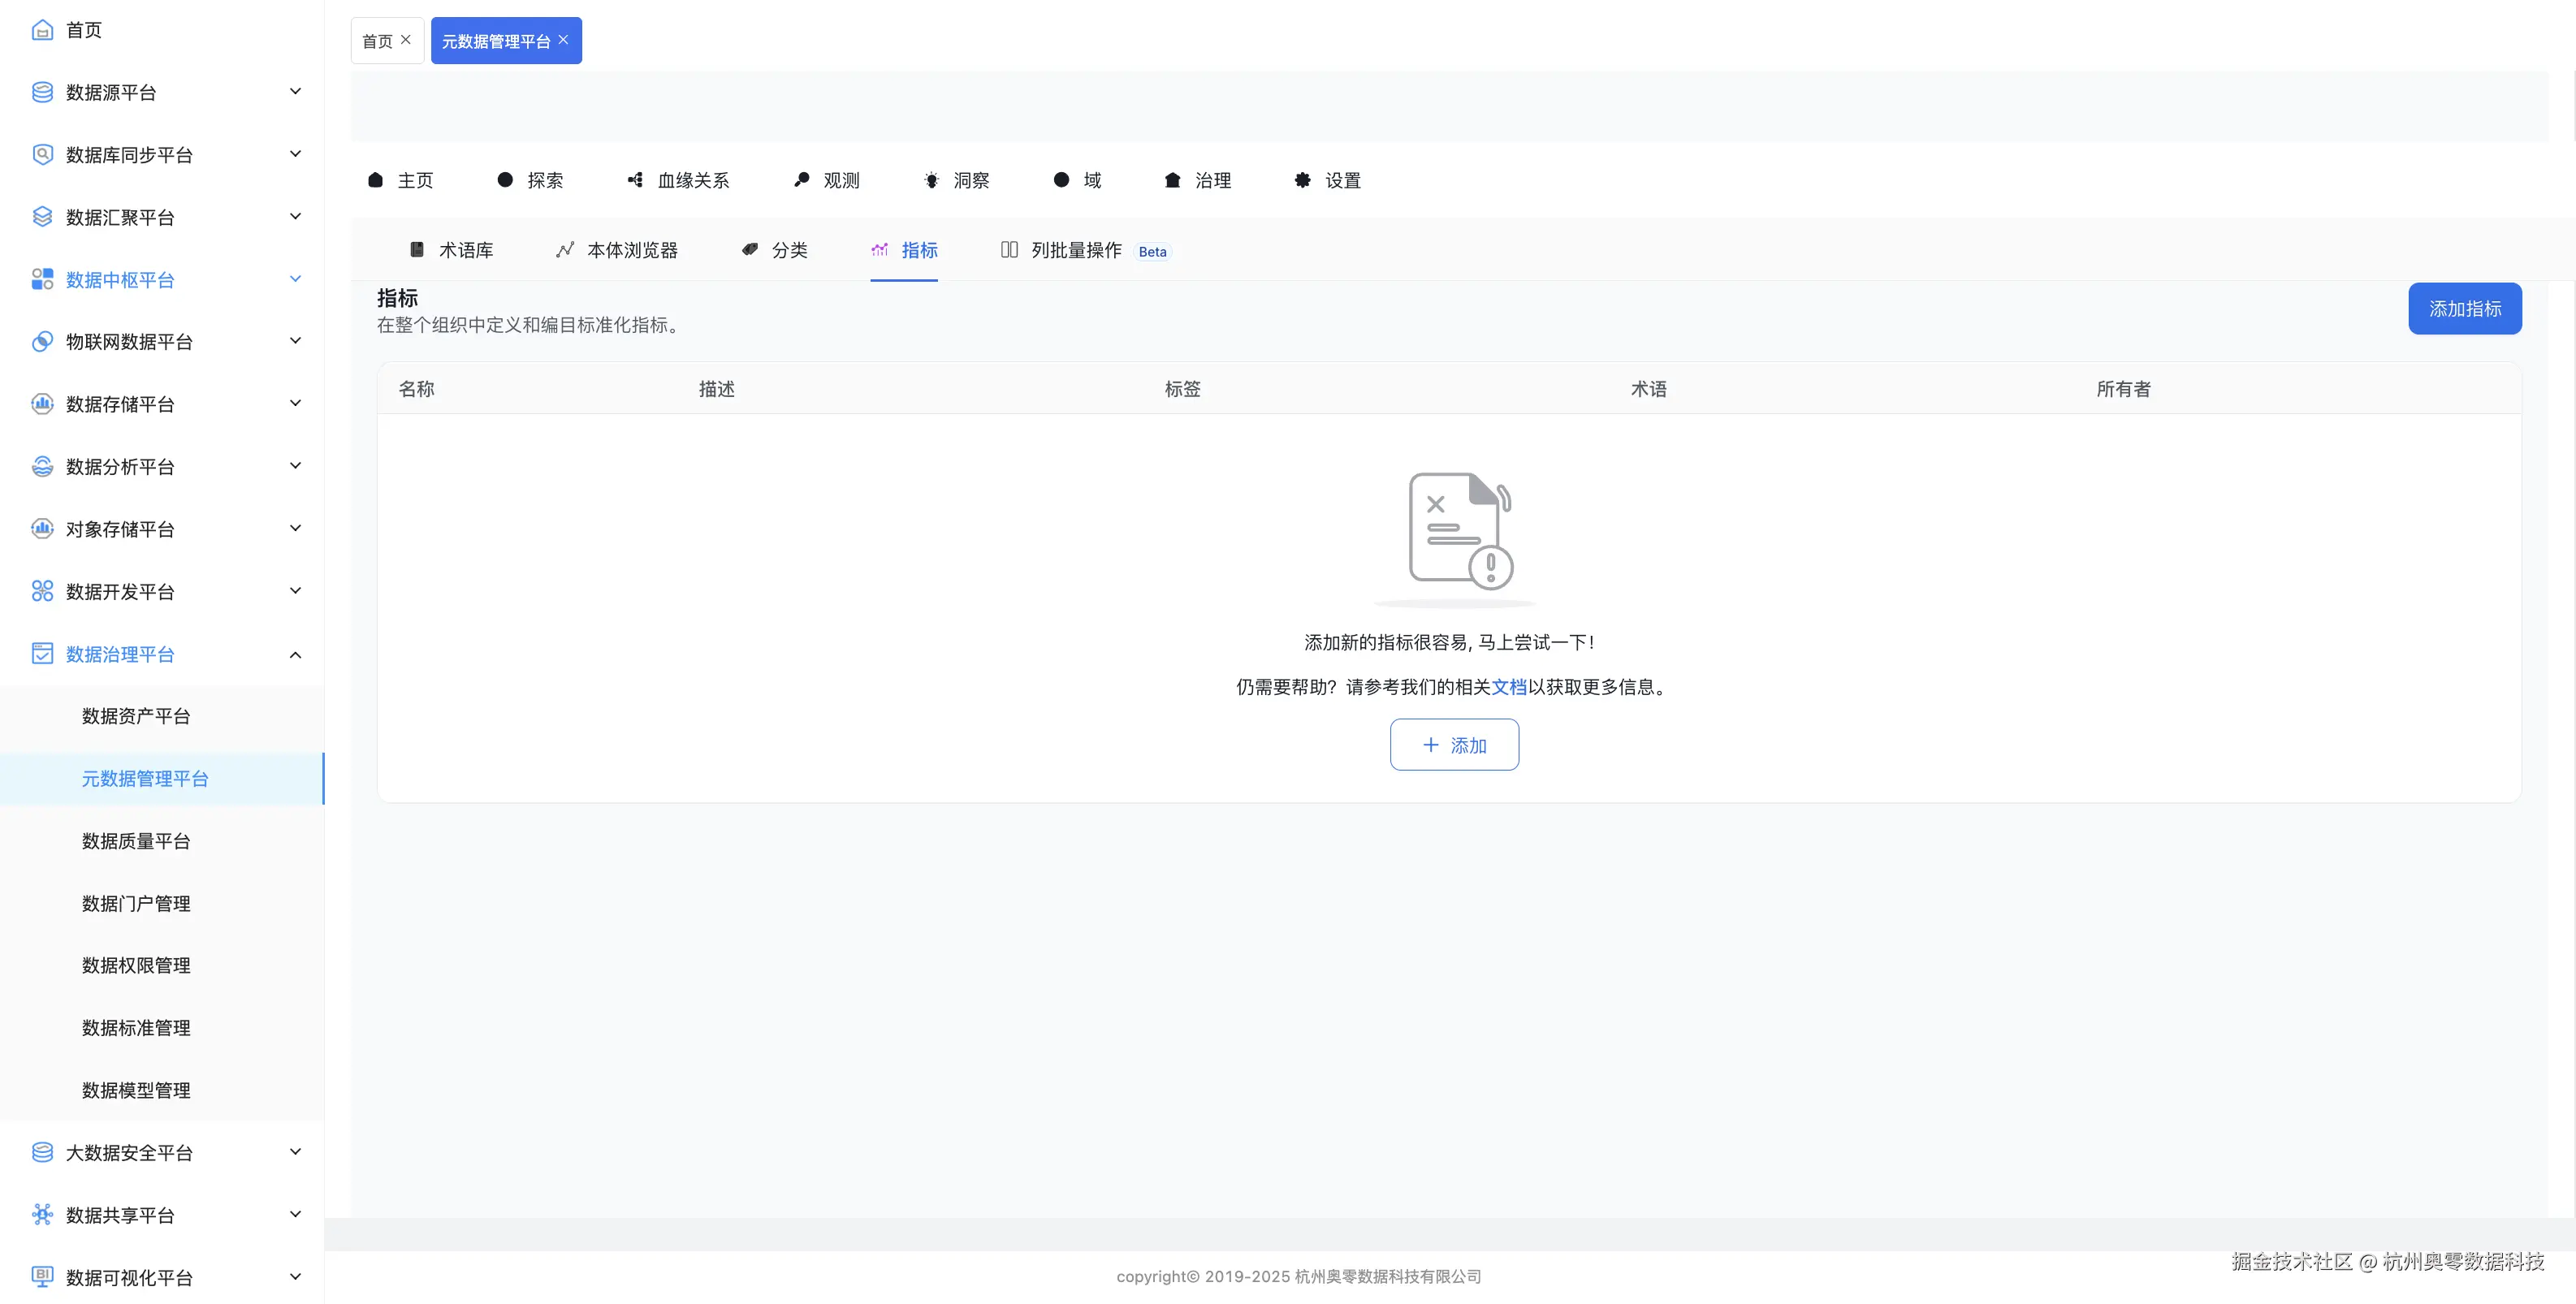Click the 本体浏览器 graph icon
The width and height of the screenshot is (2576, 1304).
click(566, 250)
